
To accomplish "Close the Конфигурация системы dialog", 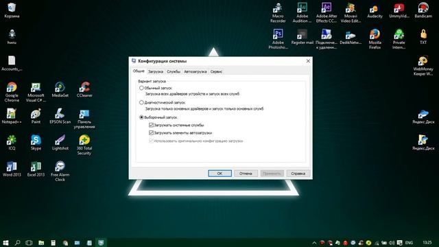I will [x=308, y=61].
